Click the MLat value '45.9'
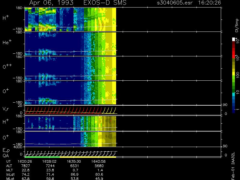The width and height of the screenshot is (240, 180). pos(99,178)
